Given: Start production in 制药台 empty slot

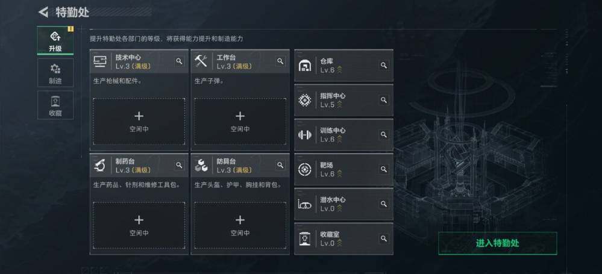Looking at the screenshot, I should 139,225.
